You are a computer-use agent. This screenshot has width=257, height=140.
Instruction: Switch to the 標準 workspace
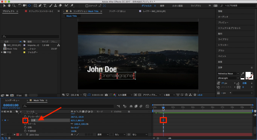162,6
